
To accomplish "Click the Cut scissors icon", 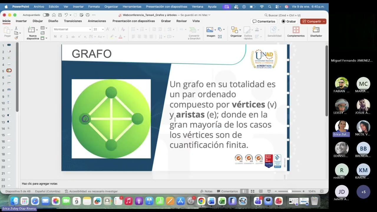I will 16,28.
